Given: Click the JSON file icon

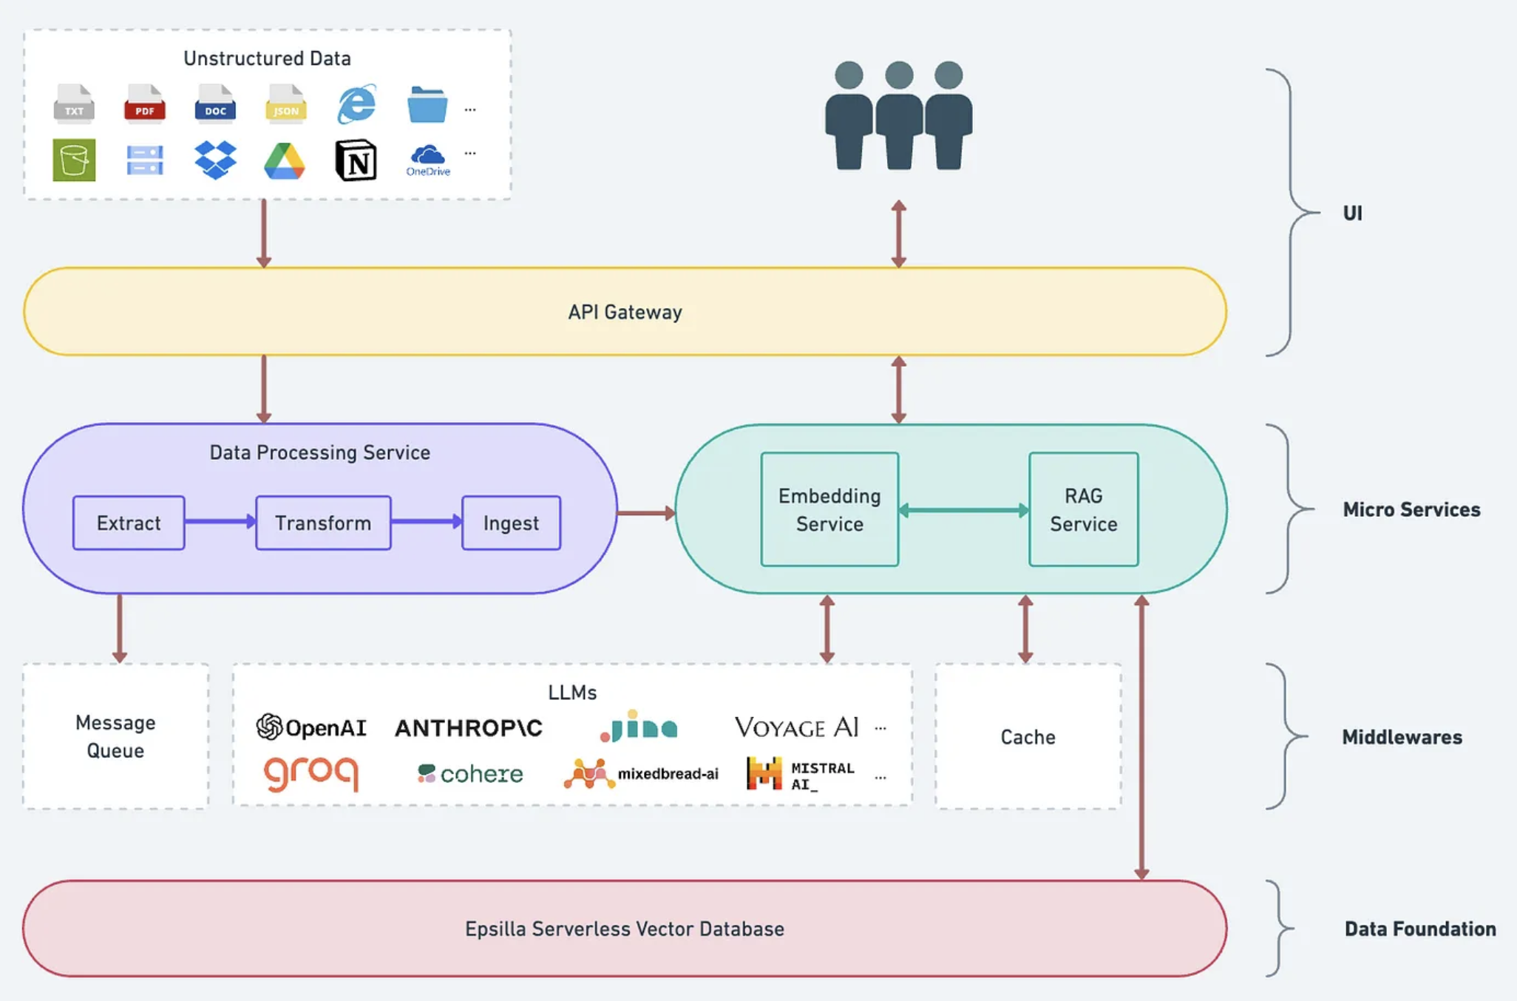Looking at the screenshot, I should 285,104.
